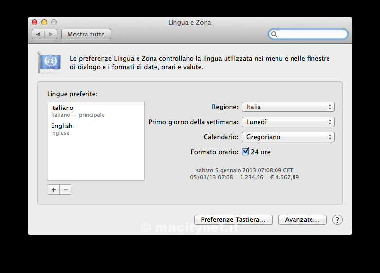This screenshot has height=273, width=380.
Task: Click the United Nations flag icon
Action: pos(49,62)
